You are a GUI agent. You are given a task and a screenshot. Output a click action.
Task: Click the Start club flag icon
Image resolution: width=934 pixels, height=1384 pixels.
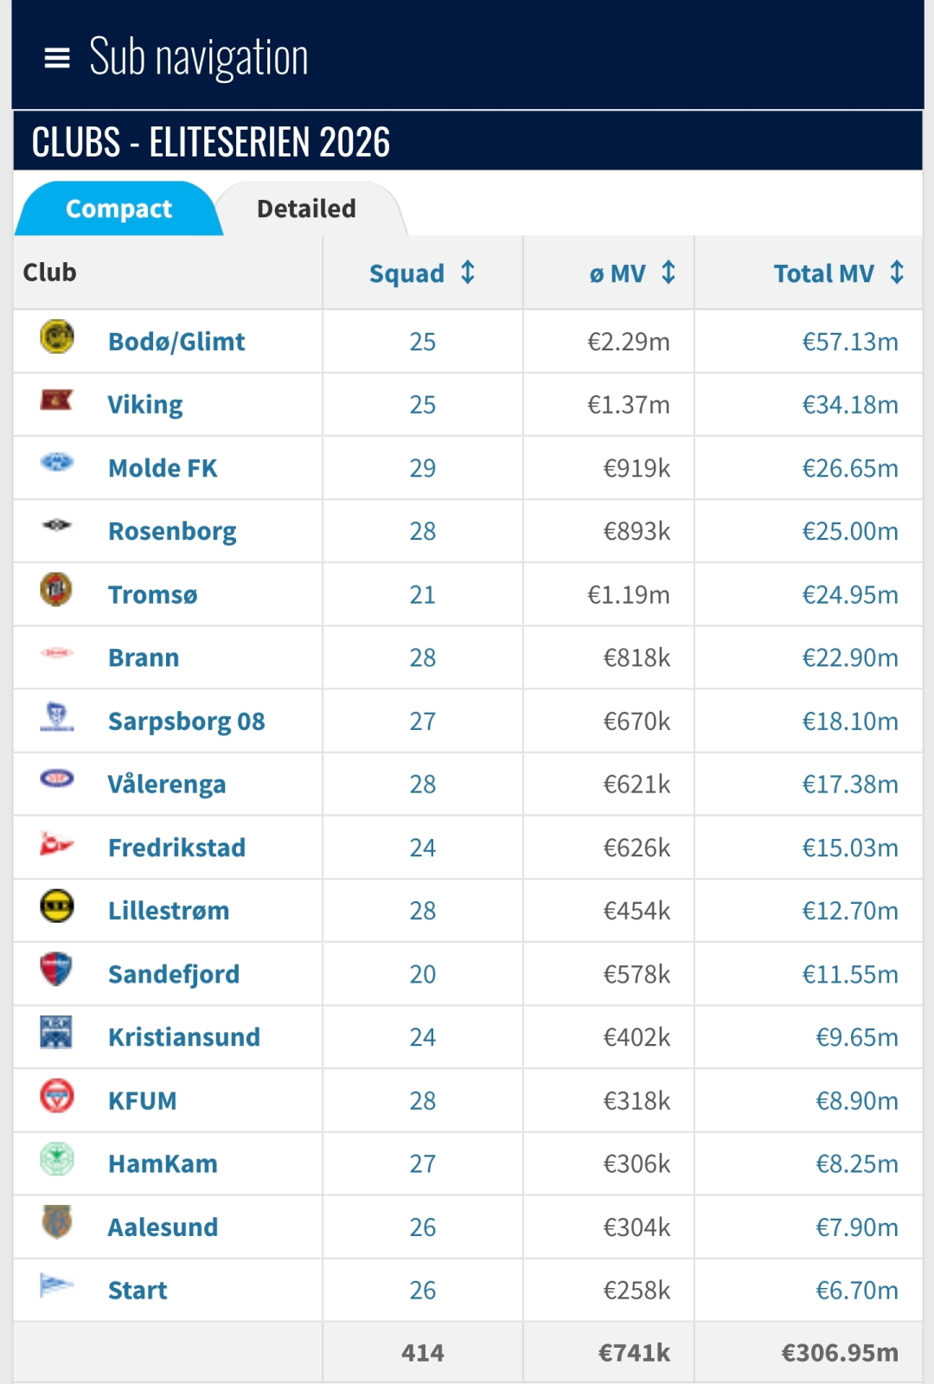click(57, 1286)
